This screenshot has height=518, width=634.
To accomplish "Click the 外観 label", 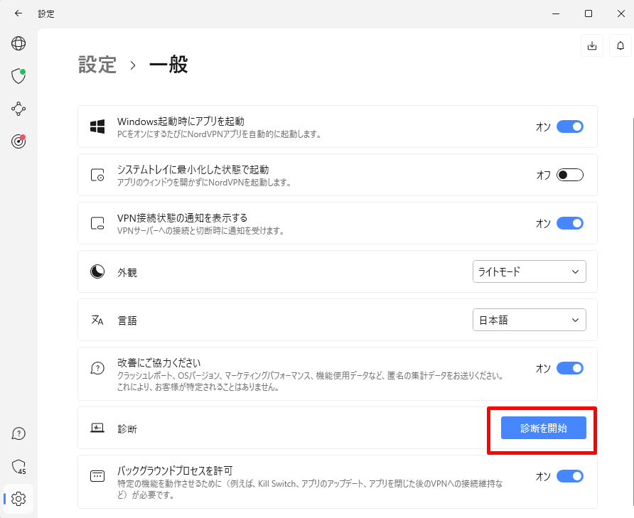I will pyautogui.click(x=127, y=273).
